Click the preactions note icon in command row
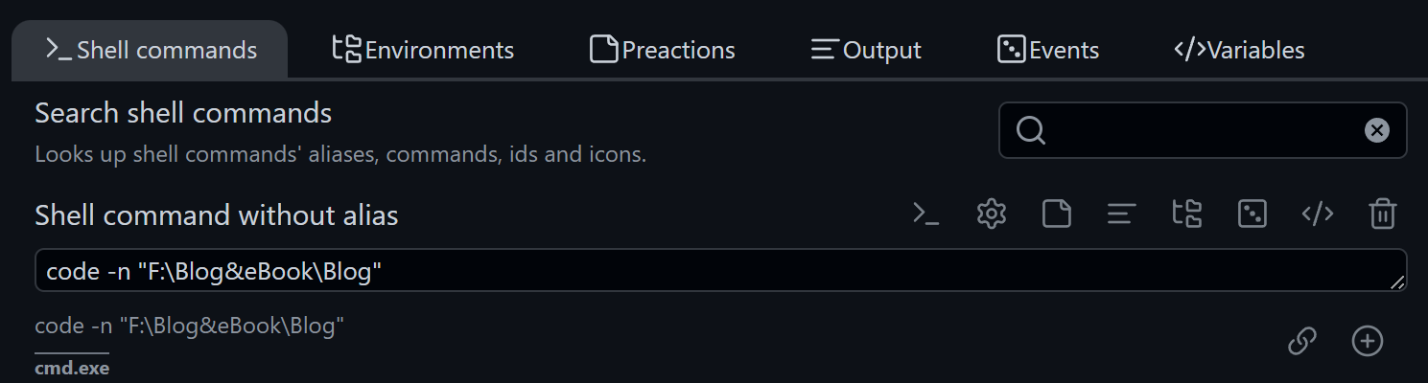The height and width of the screenshot is (383, 1428). 1057,214
